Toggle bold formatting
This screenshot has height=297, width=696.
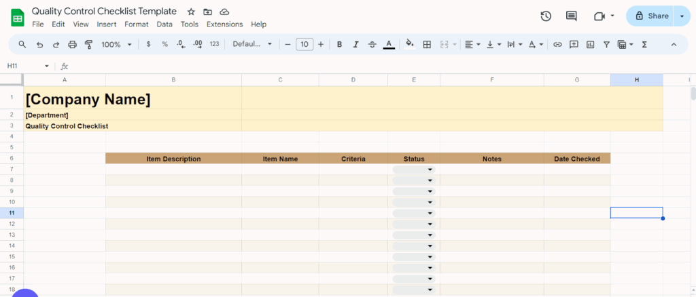(340, 44)
